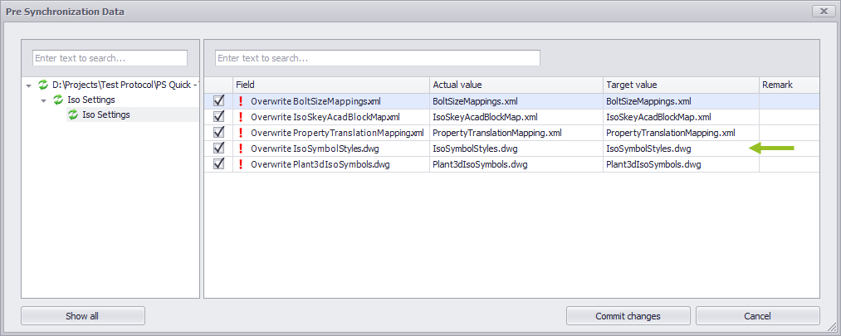The width and height of the screenshot is (841, 336).
Task: Close the Pre Synchronization Data dialog
Action: 823,12
